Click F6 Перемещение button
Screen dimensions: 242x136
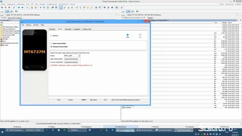[x=121, y=127]
